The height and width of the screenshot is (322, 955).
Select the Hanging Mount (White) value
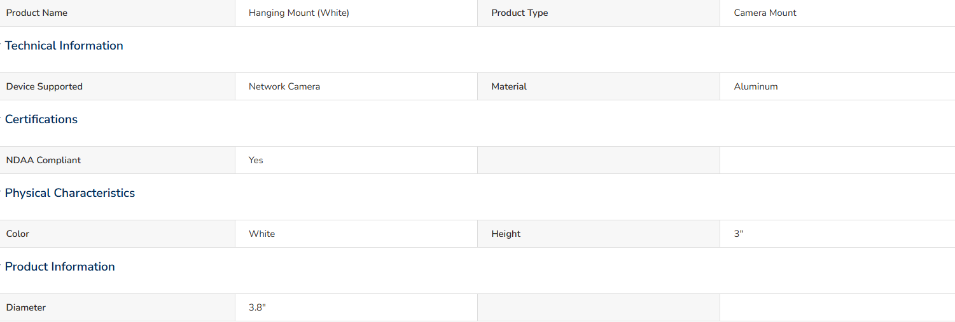299,13
